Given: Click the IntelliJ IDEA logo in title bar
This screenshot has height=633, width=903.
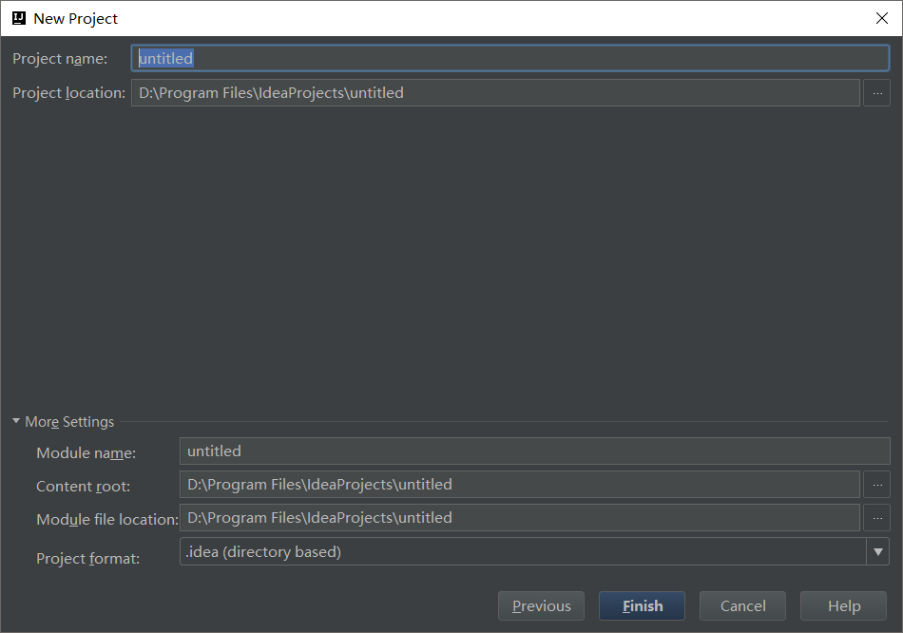Looking at the screenshot, I should (x=18, y=18).
